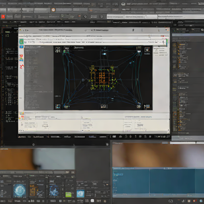204x204 pixels.
Task: Click the first white text field in top toolbar
Action: click(x=116, y=17)
